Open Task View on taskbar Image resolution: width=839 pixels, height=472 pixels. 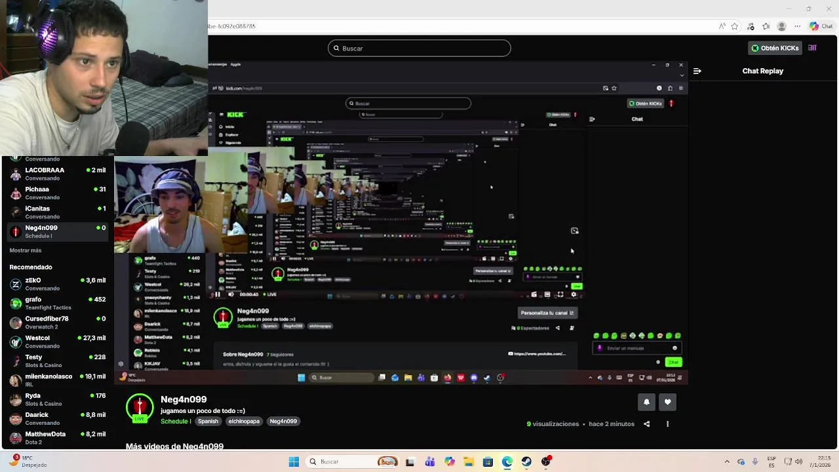[x=410, y=462]
